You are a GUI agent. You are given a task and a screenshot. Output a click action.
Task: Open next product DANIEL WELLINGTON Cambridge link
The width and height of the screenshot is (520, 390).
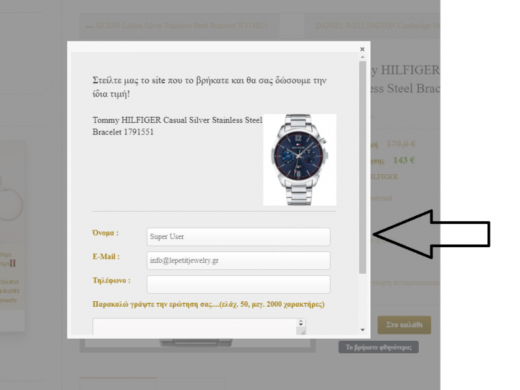pyautogui.click(x=378, y=25)
